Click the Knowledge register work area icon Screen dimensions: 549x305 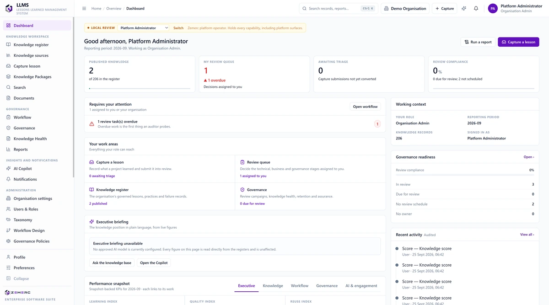pyautogui.click(x=91, y=190)
